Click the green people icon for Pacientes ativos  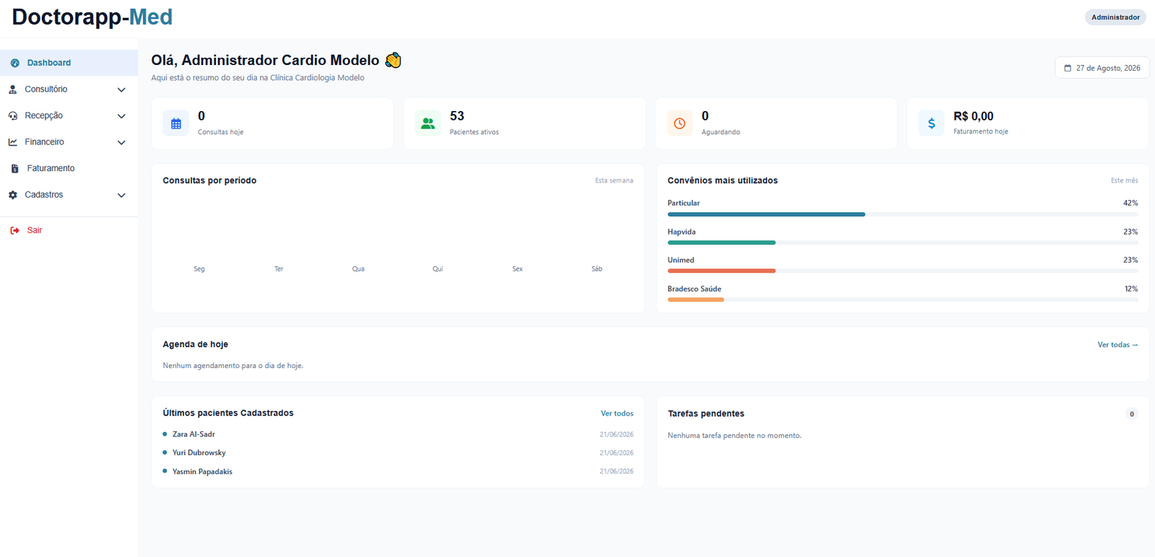[428, 123]
